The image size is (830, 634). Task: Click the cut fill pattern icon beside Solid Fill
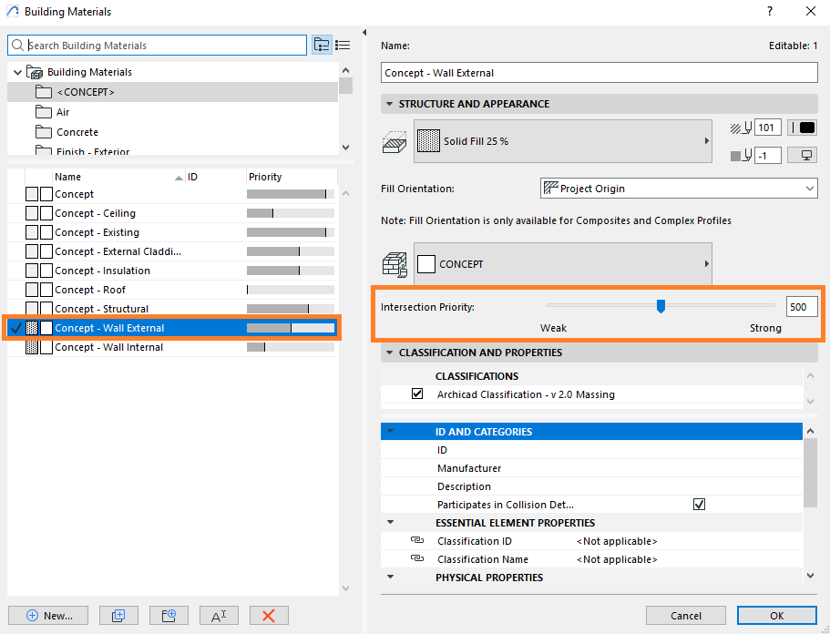(395, 141)
